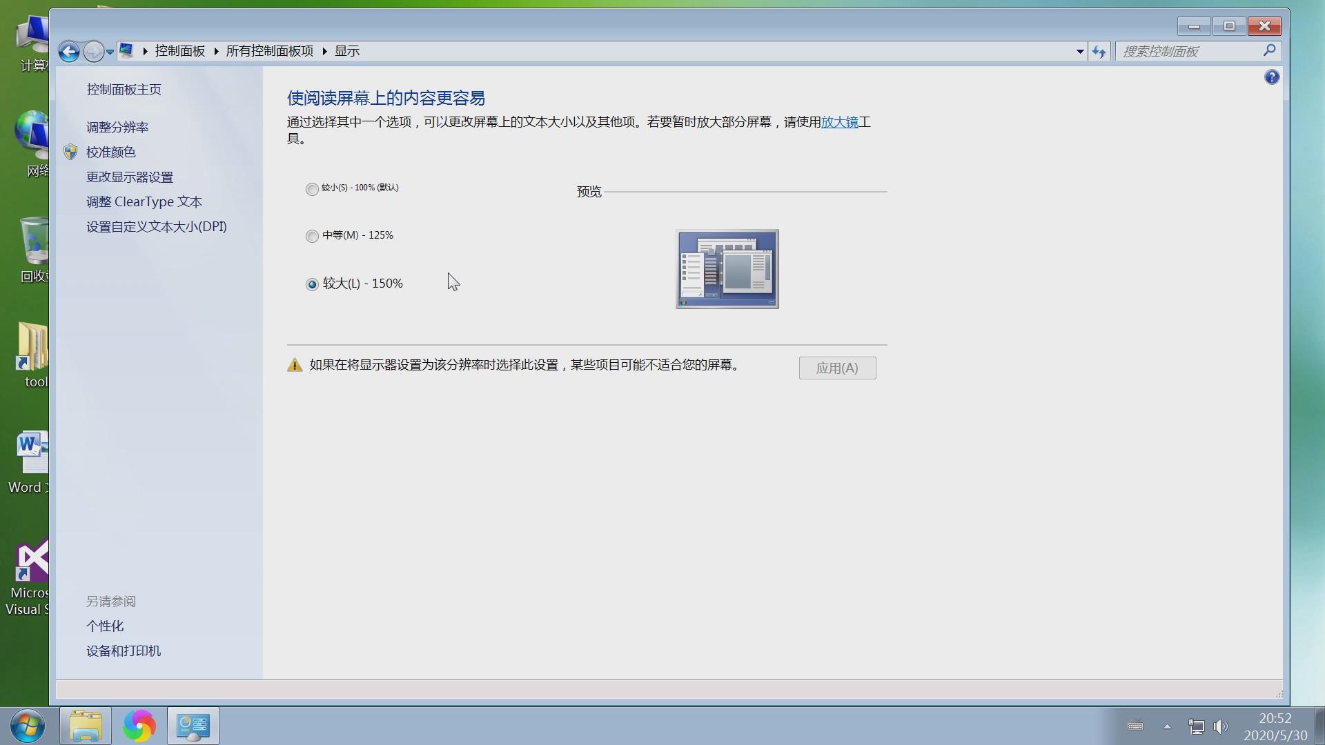Click navigation back arrow button
Viewport: 1325px width, 745px height.
[x=69, y=51]
